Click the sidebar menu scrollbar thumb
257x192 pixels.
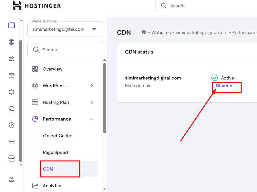pos(105,98)
